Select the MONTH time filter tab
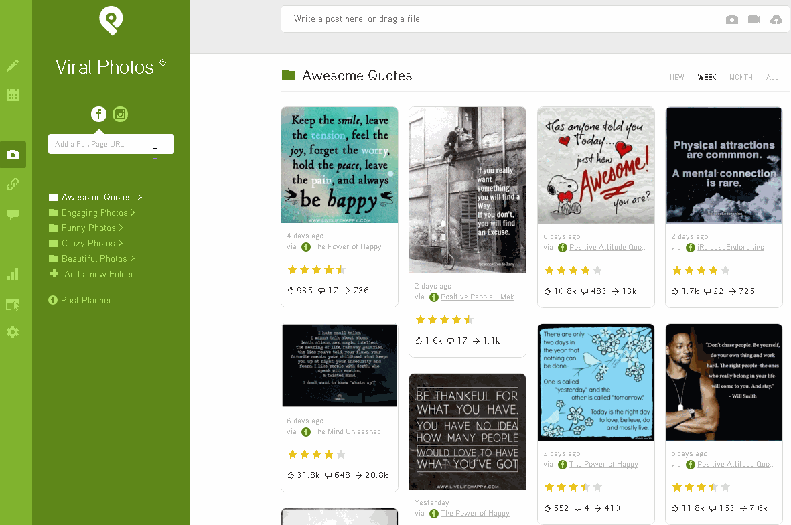 (741, 78)
